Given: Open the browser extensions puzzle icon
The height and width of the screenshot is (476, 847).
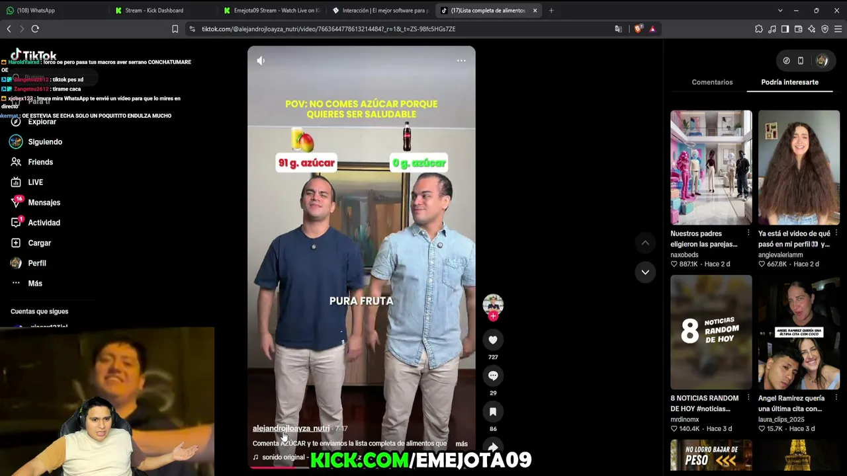Looking at the screenshot, I should pos(758,29).
